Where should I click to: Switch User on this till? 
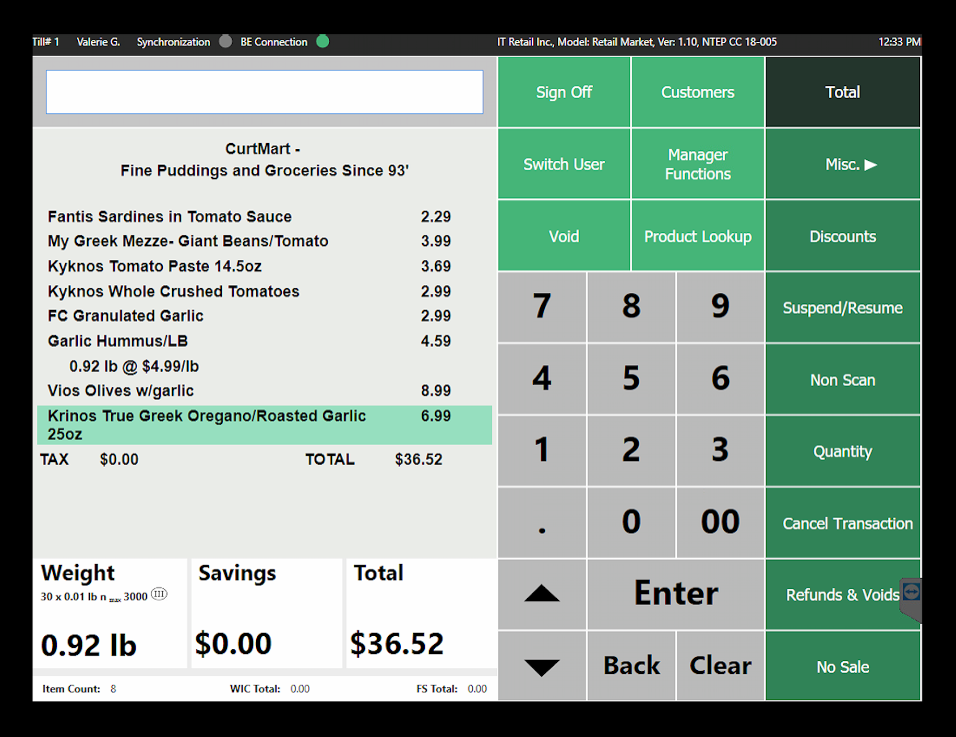click(564, 164)
